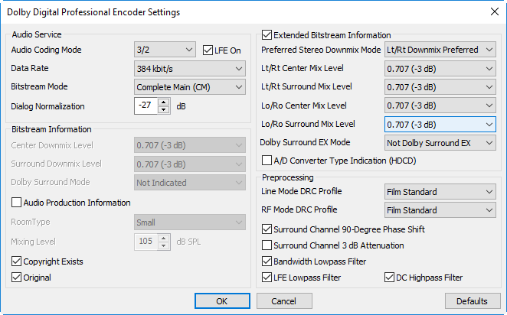This screenshot has height=315, width=507.
Task: Click the Dialog Normalization value field
Action: click(146, 106)
